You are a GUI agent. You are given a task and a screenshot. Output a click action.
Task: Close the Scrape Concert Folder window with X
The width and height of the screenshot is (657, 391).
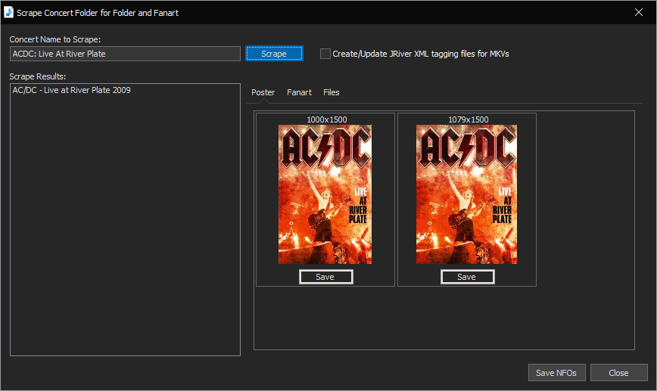[x=638, y=12]
